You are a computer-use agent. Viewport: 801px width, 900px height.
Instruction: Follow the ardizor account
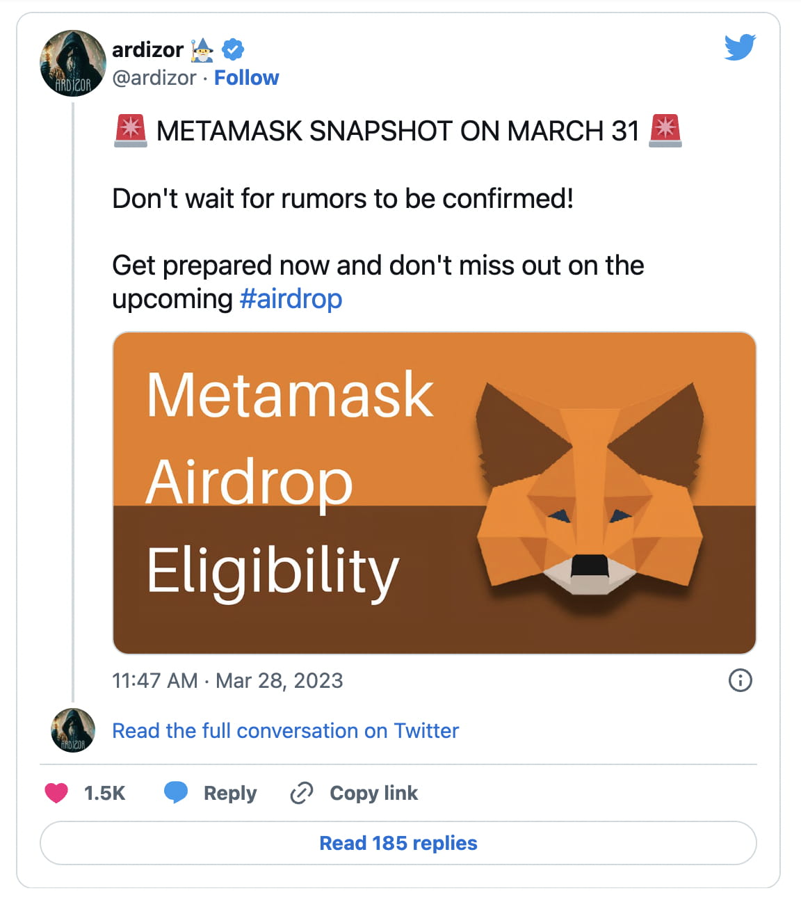pyautogui.click(x=246, y=78)
